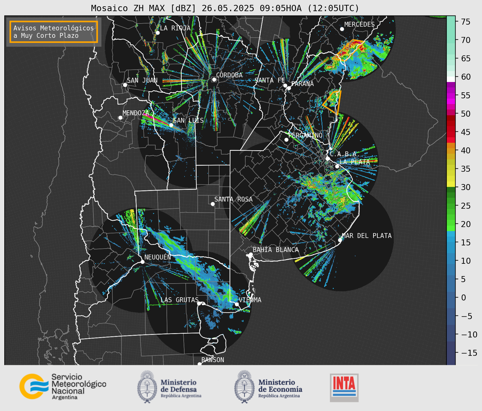Click the 65 dBZ tick label

(x=465, y=59)
